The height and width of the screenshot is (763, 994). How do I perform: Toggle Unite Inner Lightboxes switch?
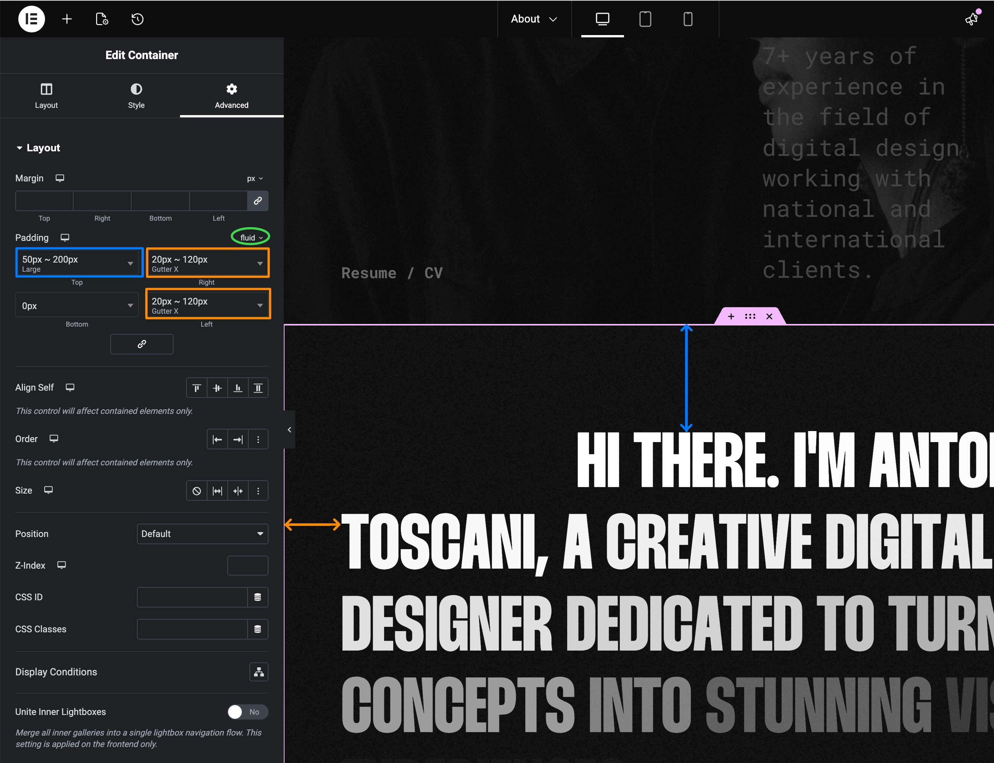[247, 712]
